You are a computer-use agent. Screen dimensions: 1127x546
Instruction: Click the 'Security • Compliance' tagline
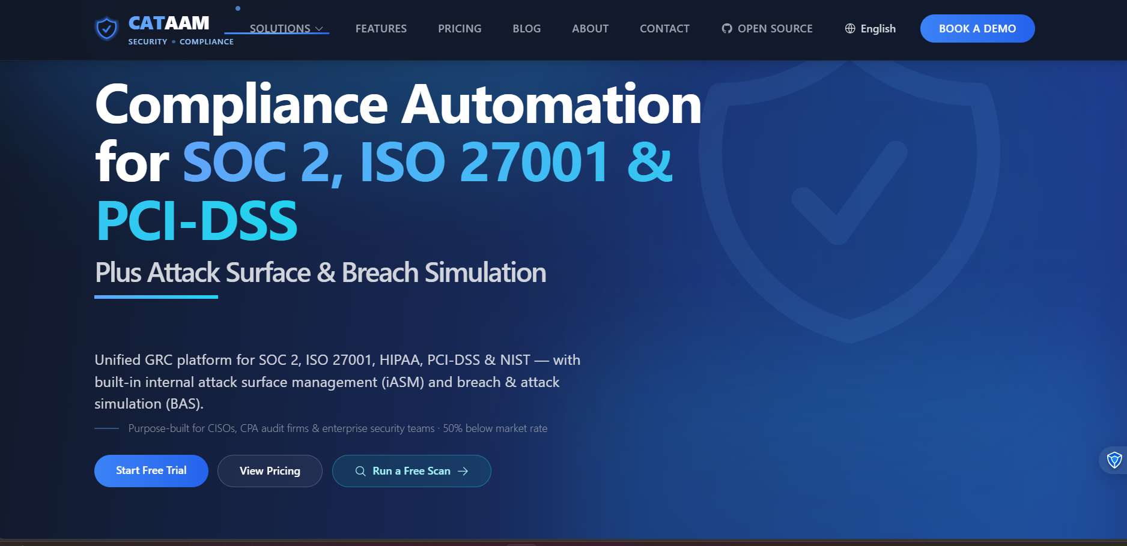tap(181, 41)
